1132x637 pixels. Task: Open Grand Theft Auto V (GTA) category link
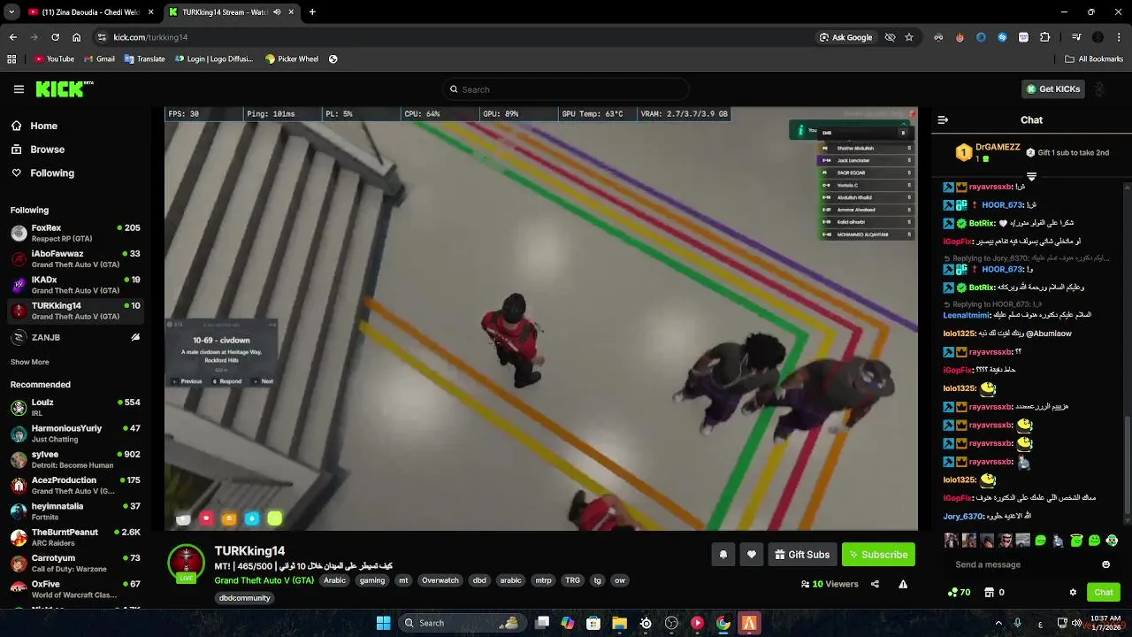264,580
